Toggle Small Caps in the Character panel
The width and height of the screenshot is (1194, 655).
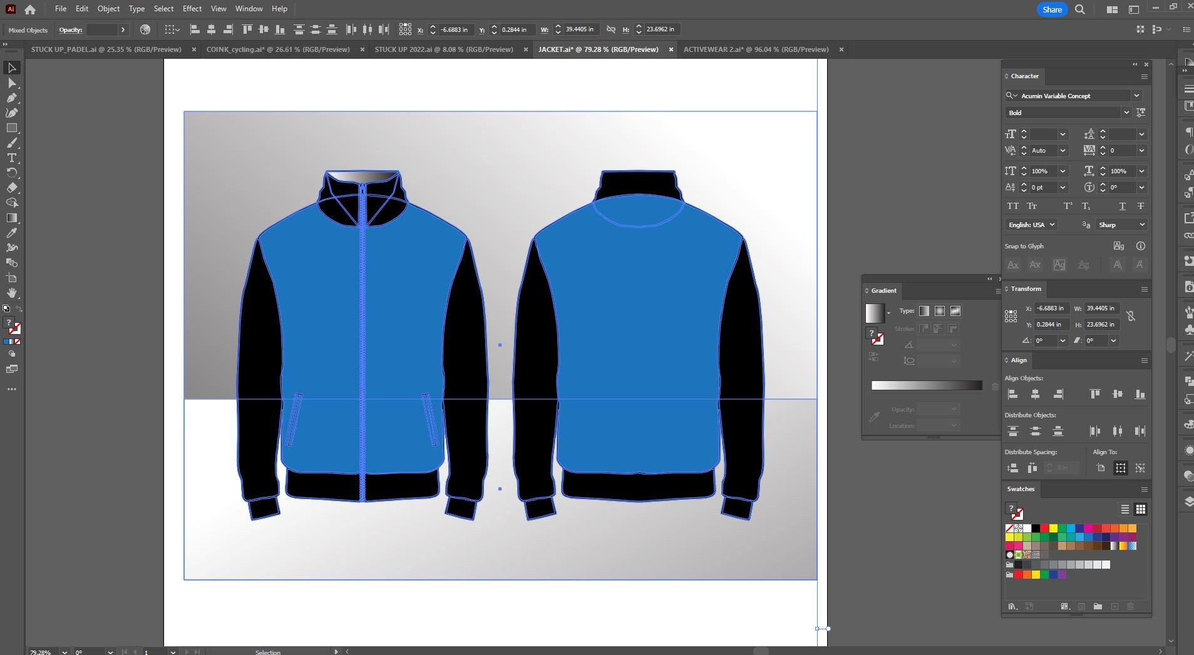tap(1032, 206)
